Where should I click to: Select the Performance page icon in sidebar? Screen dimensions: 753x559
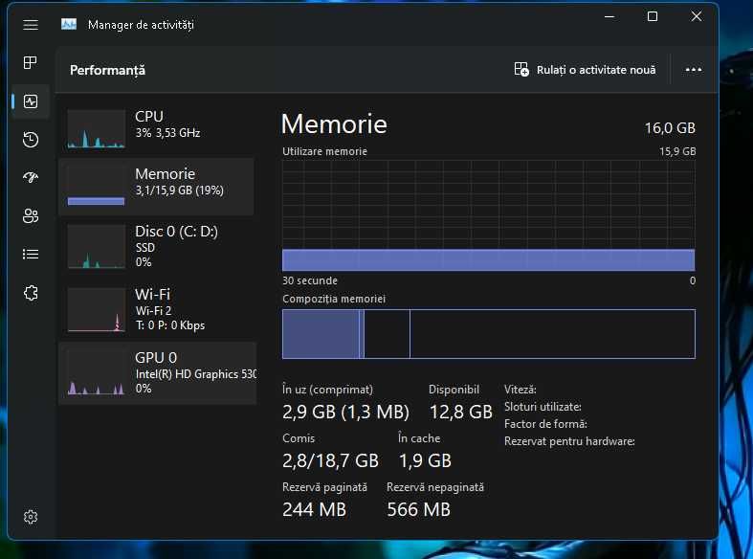pyautogui.click(x=31, y=101)
